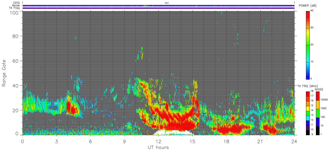The image size is (331, 153).
Task: Click the white saturated patch near 13 UT
Action: coord(173,132)
